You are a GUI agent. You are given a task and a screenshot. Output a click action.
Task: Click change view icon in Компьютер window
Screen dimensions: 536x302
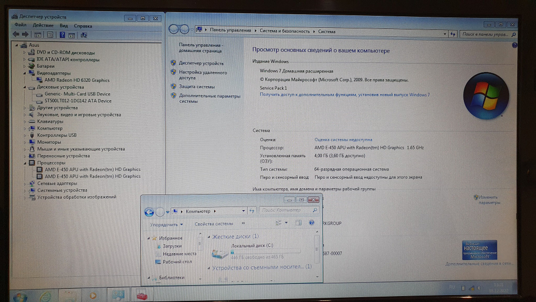point(279,223)
